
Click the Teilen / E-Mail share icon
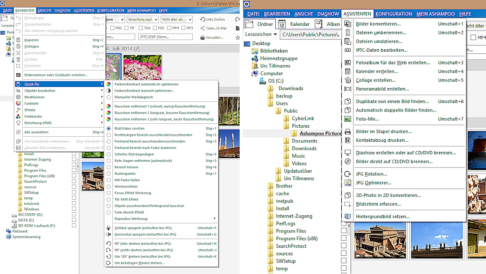[x=203, y=28]
